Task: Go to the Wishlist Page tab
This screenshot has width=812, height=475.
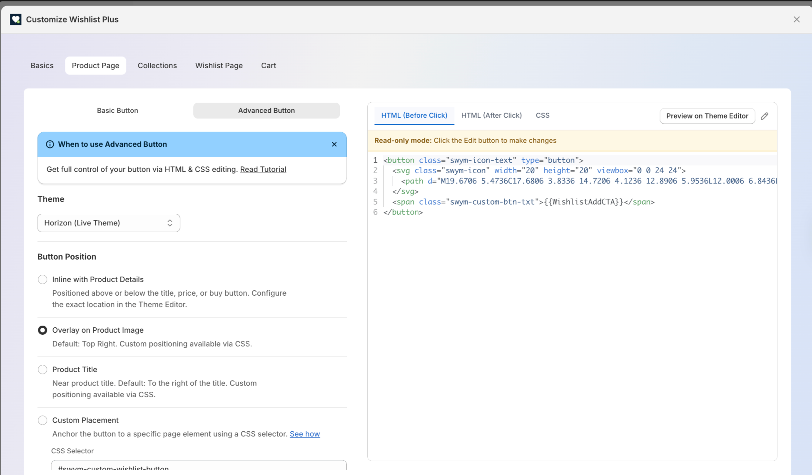Action: (219, 66)
